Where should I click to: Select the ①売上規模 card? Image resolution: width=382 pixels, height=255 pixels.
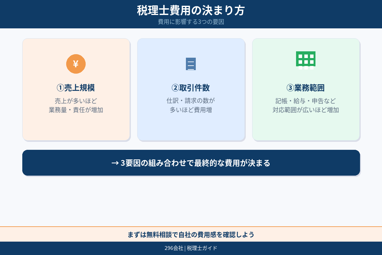[x=76, y=89]
